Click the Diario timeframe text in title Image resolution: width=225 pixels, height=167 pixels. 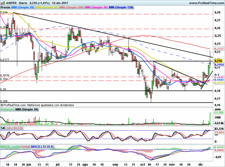(20, 3)
